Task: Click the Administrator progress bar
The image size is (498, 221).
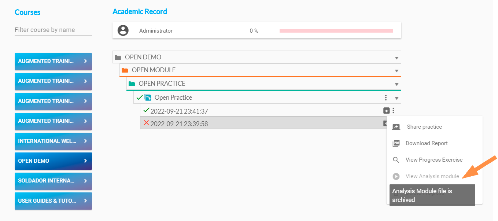Action: tap(336, 31)
